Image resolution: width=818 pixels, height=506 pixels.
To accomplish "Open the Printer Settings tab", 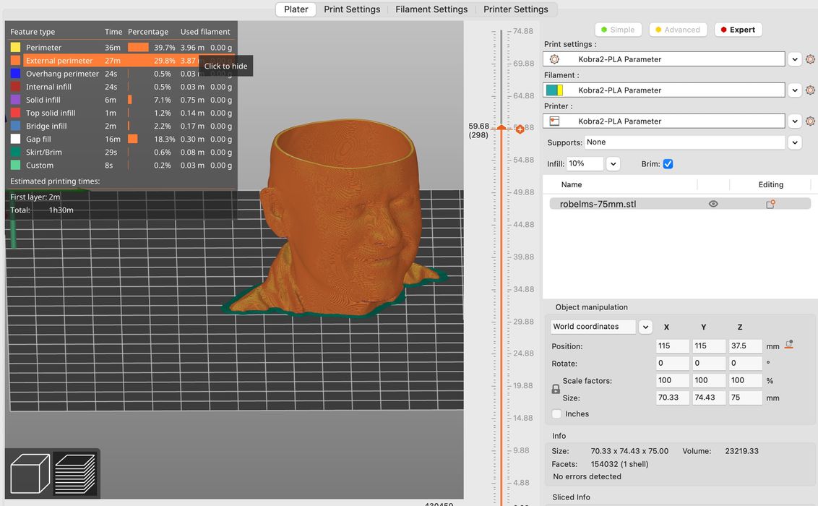I will click(x=516, y=9).
